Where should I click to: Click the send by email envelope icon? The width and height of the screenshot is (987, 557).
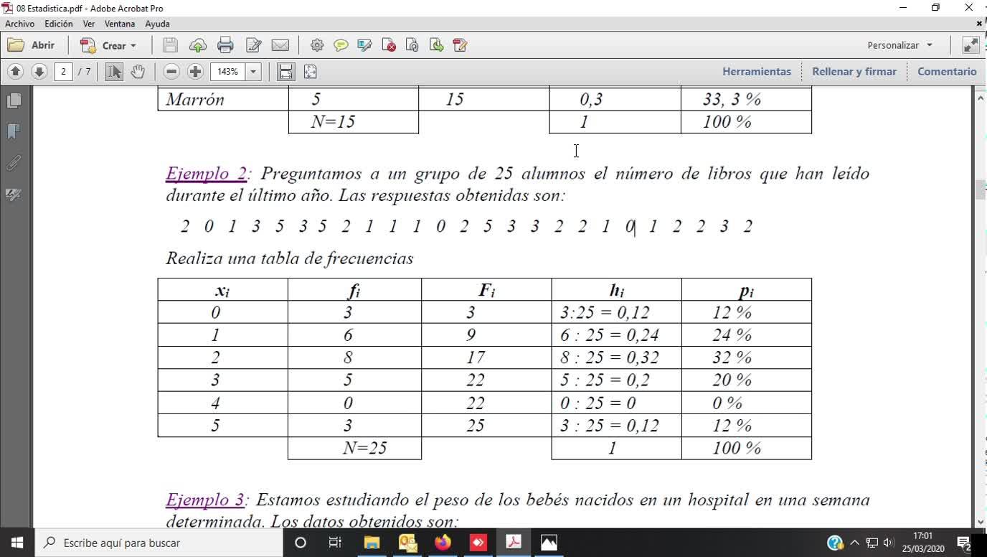280,45
